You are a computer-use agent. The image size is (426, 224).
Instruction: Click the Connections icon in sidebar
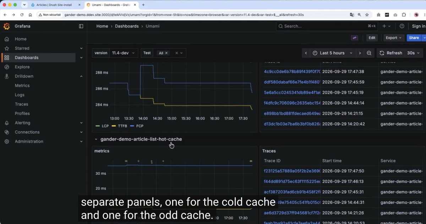(x=7, y=132)
